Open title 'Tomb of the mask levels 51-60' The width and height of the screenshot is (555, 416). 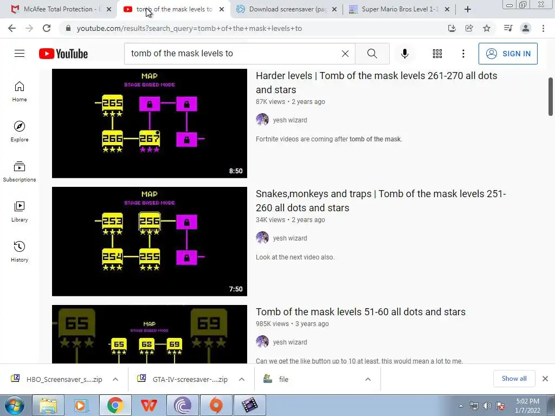click(360, 311)
